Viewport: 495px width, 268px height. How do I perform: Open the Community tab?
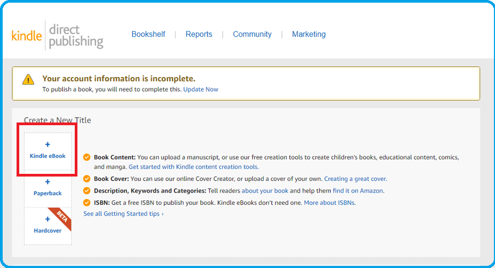pyautogui.click(x=252, y=34)
